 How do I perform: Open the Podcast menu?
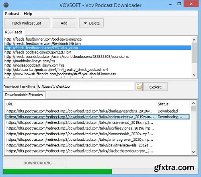tap(12, 14)
